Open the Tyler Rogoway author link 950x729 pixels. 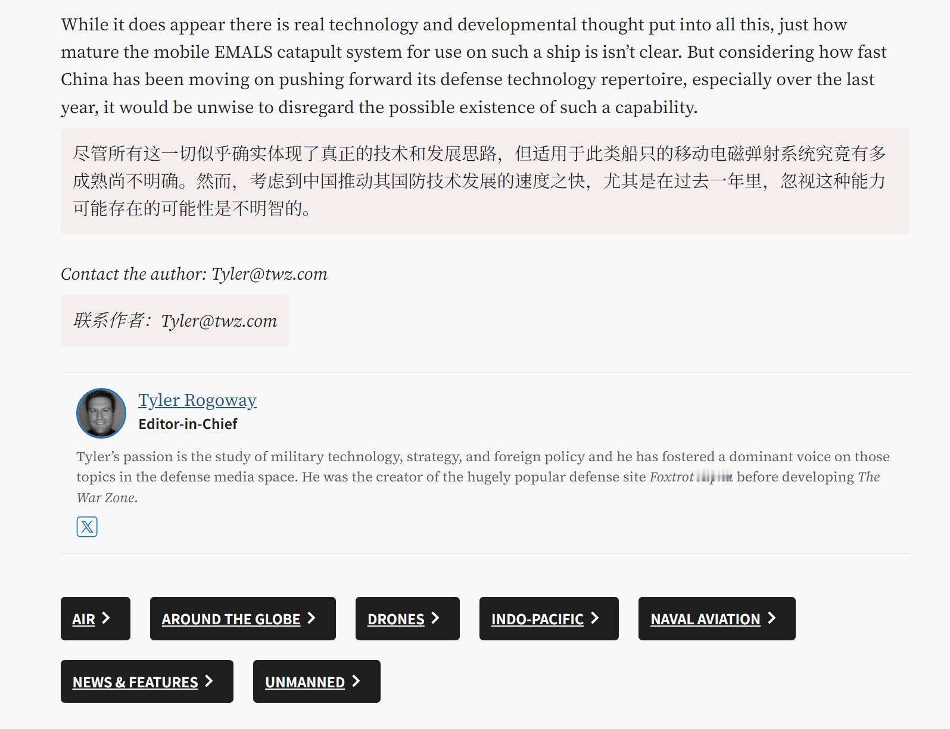tap(197, 401)
